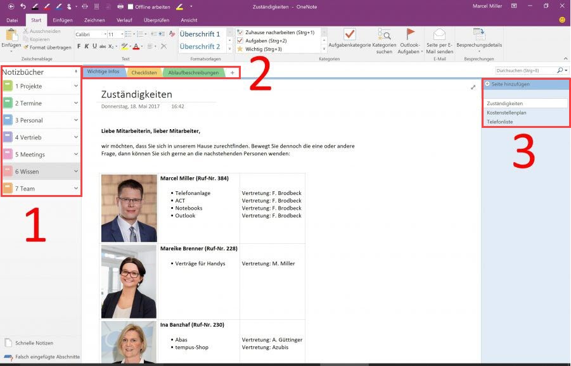Click the print icon in title bar
Image resolution: width=571 pixels, height=366 pixels.
pyautogui.click(x=120, y=6)
